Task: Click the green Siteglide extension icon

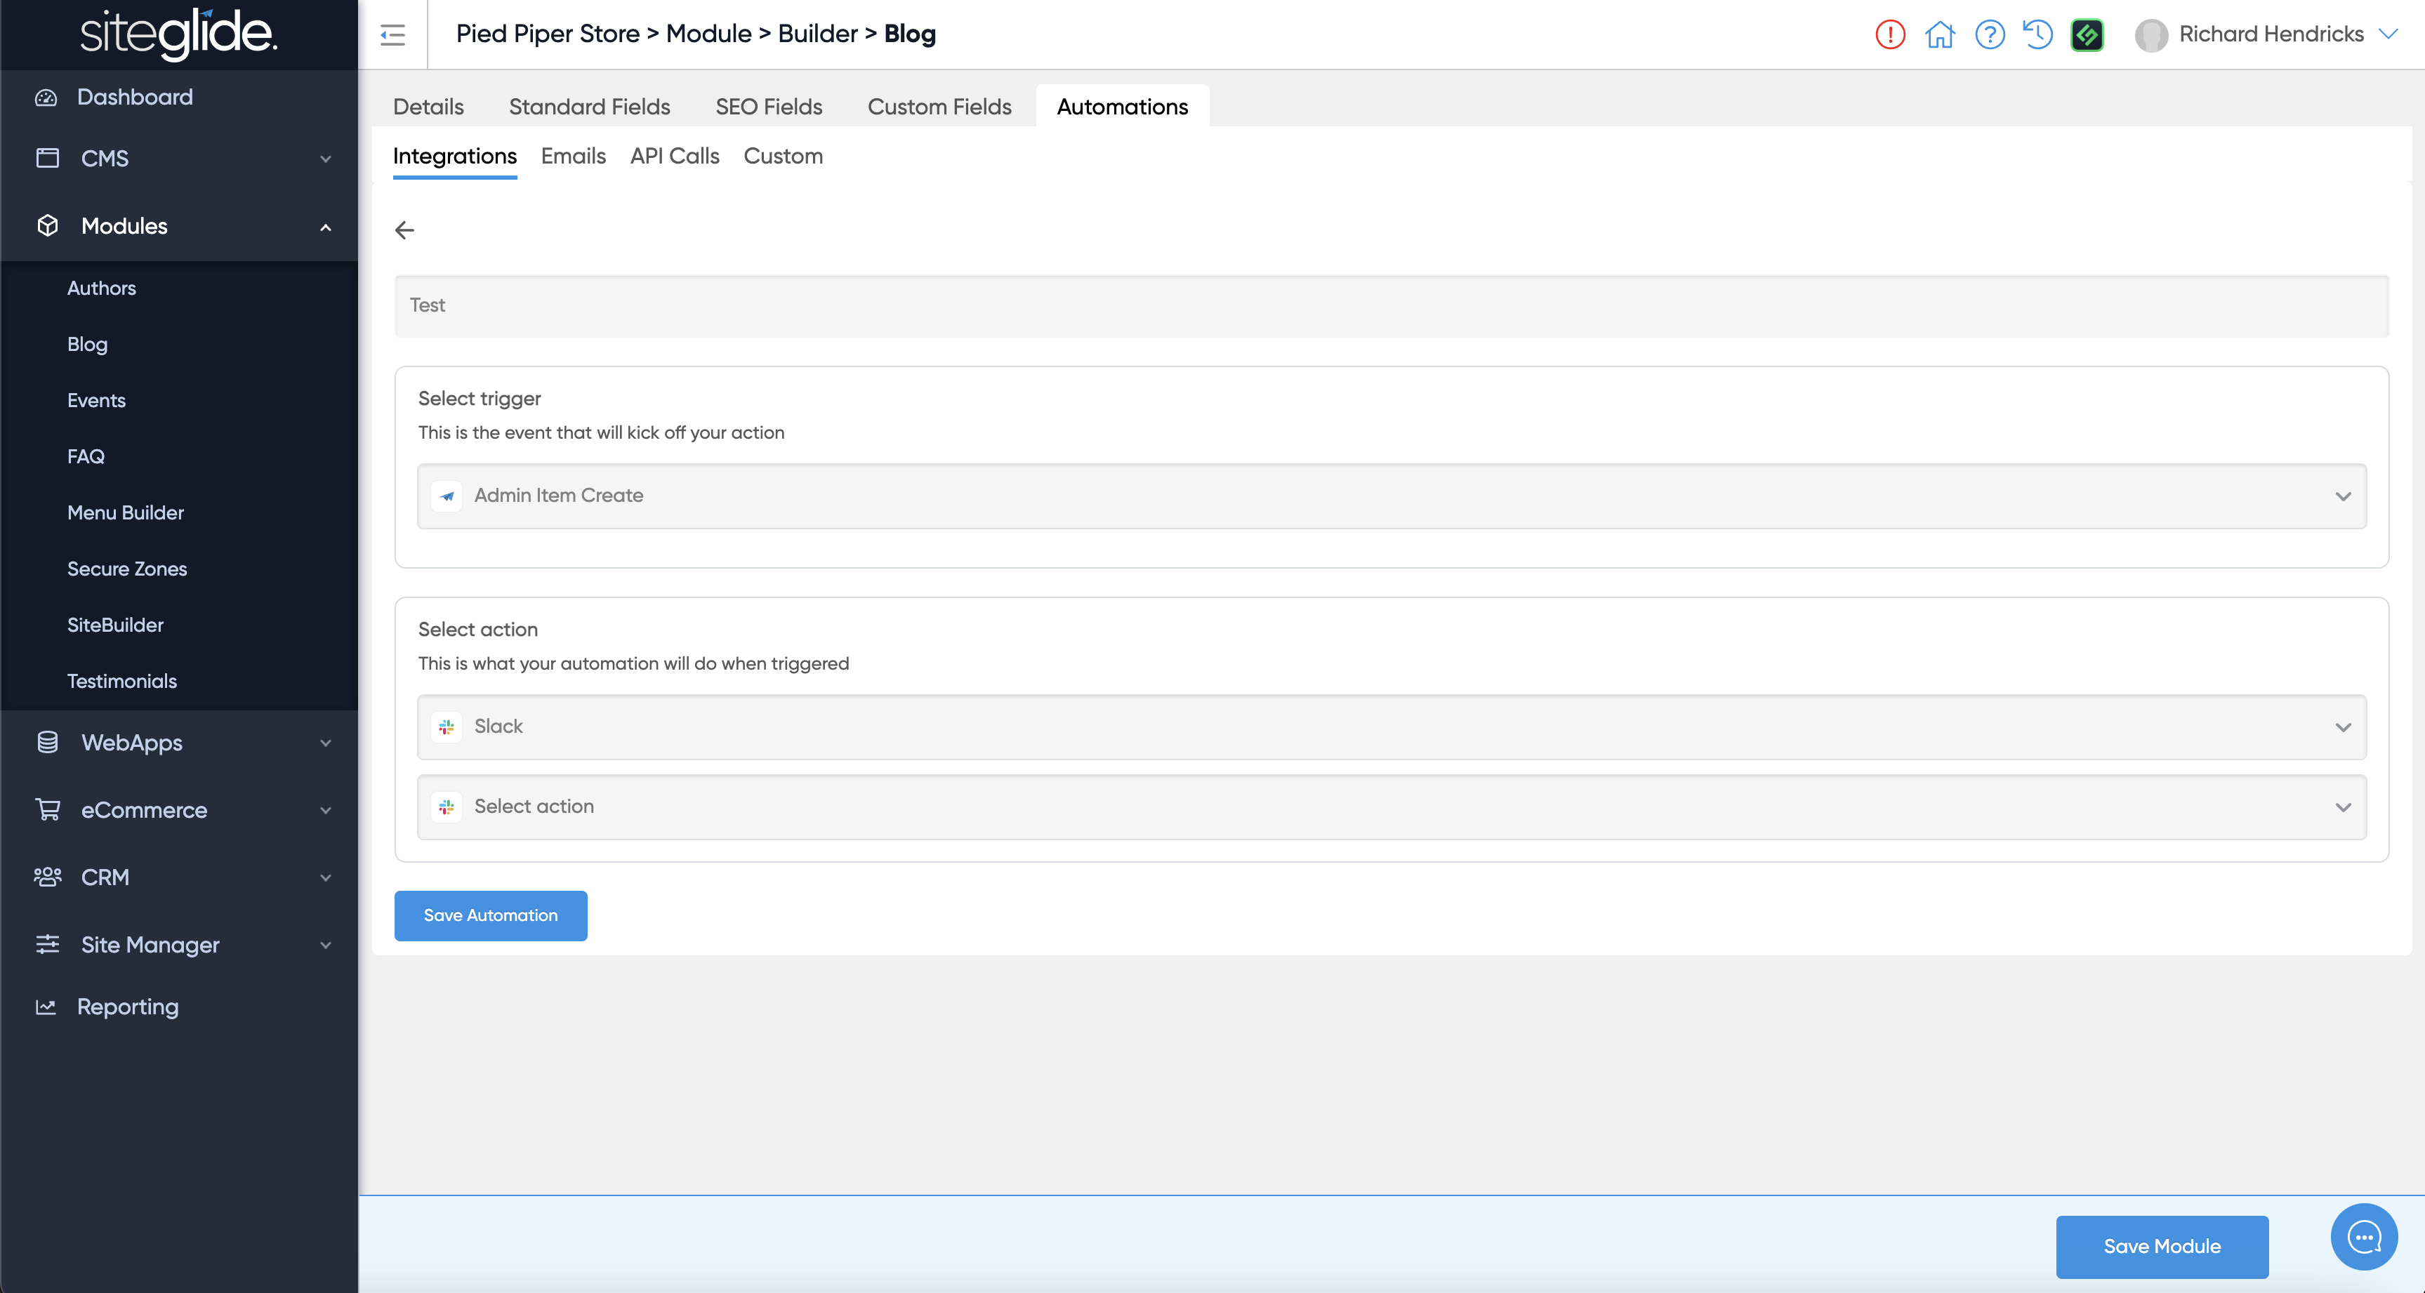Action: pyautogui.click(x=2087, y=35)
